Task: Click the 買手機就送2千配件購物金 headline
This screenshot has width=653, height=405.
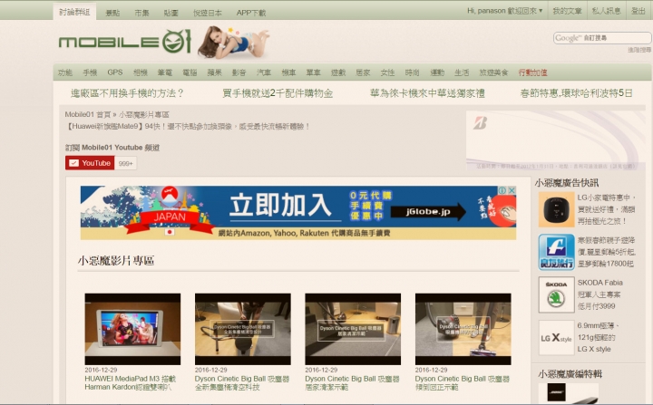Action: [278, 93]
